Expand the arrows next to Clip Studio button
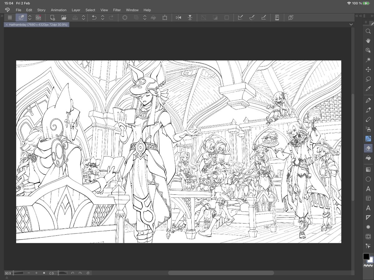This screenshot has width=374, height=280. [x=30, y=18]
